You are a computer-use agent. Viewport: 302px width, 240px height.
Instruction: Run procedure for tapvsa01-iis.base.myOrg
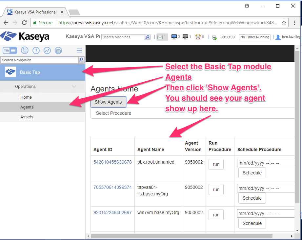tap(216, 190)
